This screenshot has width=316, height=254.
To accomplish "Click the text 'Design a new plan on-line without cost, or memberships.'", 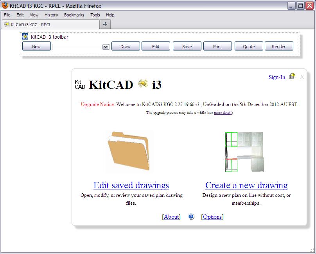I will pos(246,199).
